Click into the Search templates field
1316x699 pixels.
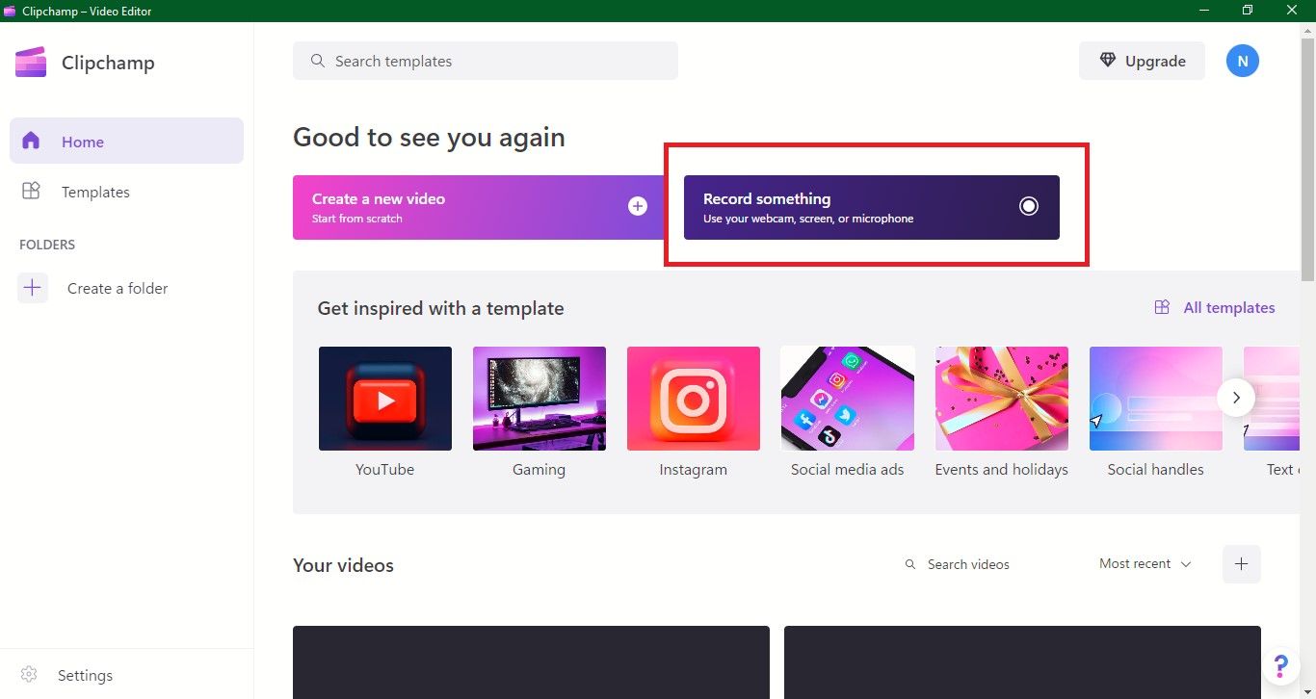[486, 61]
